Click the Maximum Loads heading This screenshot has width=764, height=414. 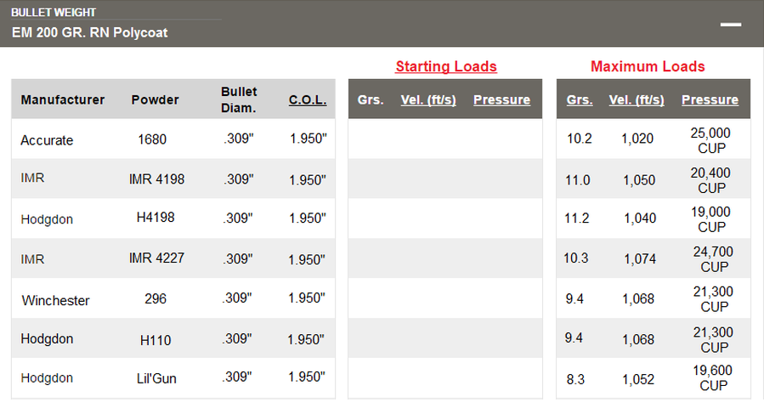[x=648, y=66]
